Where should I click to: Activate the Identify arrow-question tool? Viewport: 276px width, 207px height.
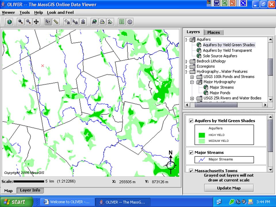coord(48,22)
